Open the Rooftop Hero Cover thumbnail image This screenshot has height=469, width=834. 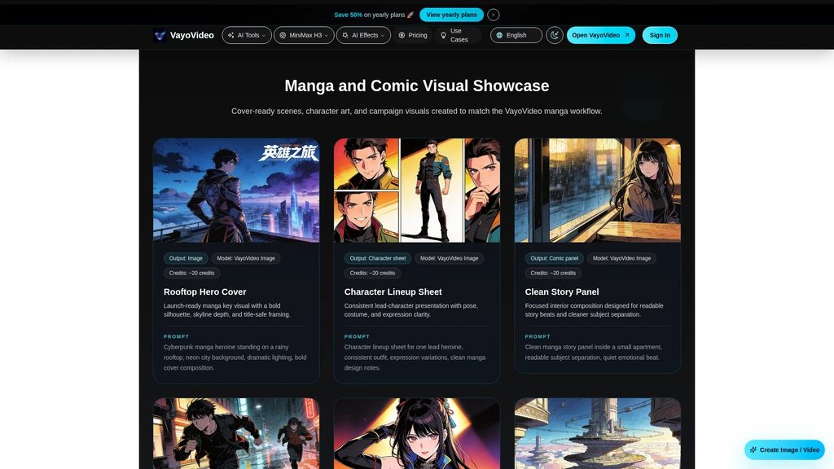coord(236,191)
